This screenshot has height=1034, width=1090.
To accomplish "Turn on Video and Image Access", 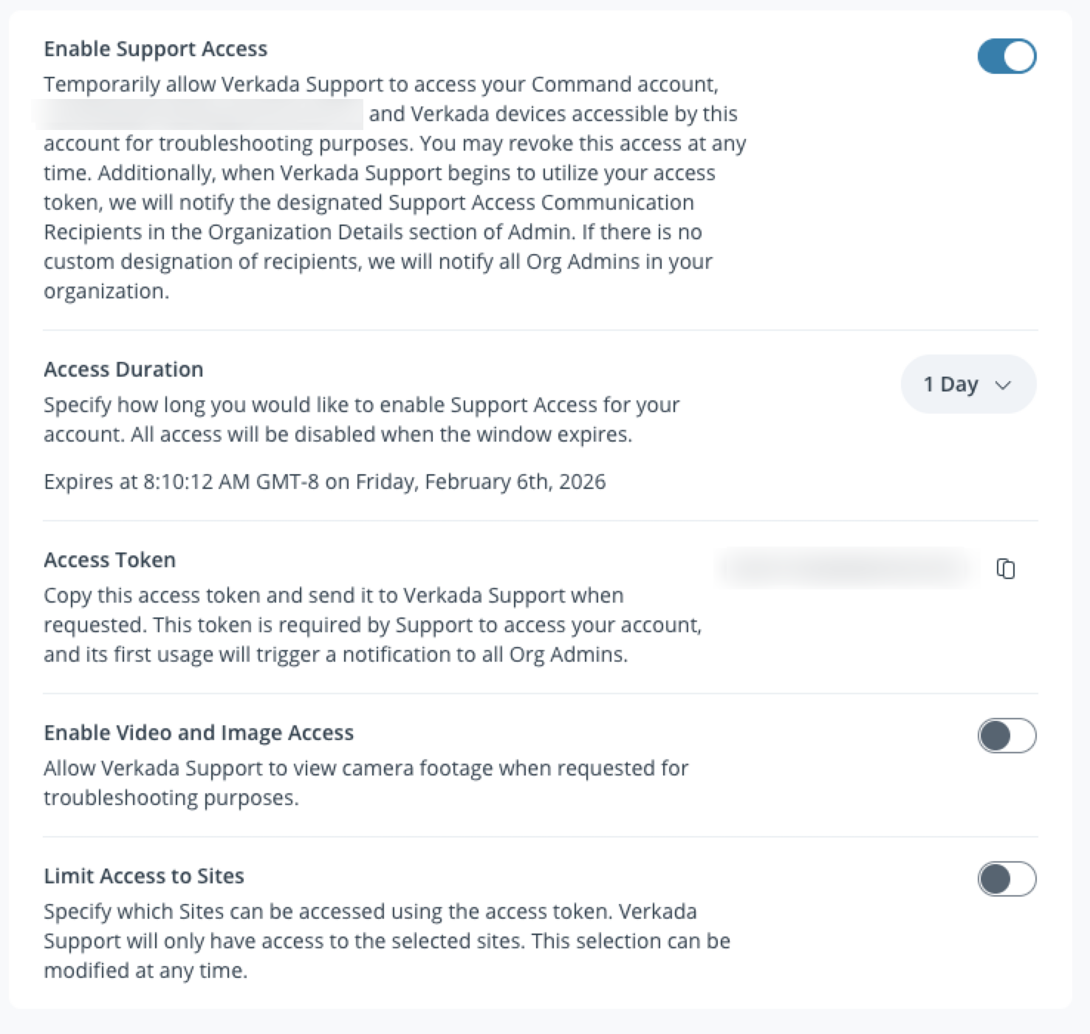I will tap(1007, 736).
